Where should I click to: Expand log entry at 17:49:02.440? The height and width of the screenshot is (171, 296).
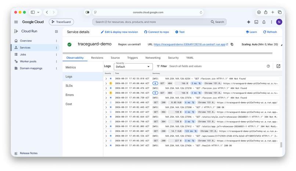106,103
